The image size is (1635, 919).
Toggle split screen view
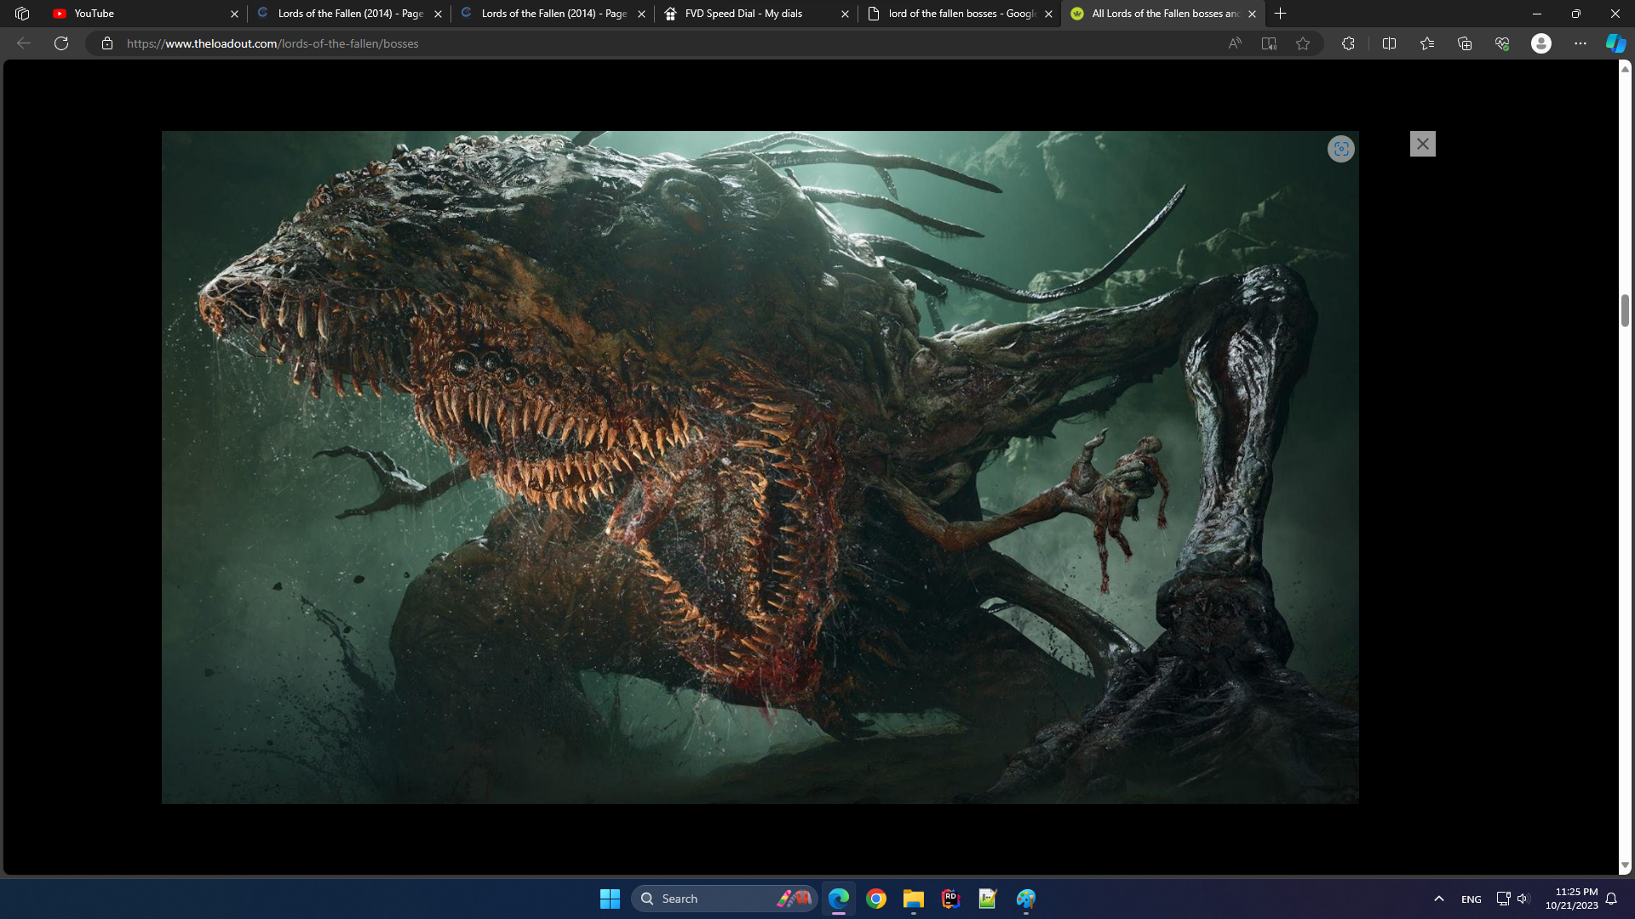pyautogui.click(x=1389, y=43)
